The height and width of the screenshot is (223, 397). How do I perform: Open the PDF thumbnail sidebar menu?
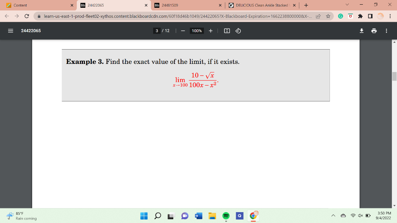[10, 31]
